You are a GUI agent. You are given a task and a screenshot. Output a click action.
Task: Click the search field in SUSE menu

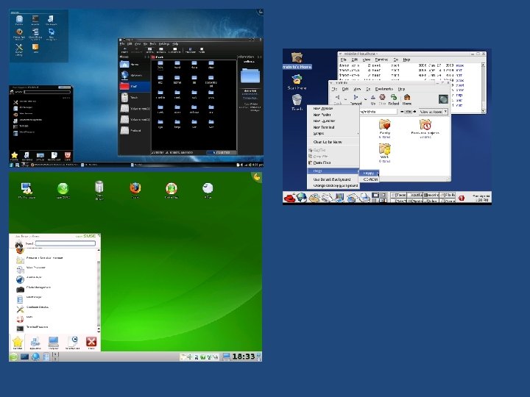[x=66, y=243]
